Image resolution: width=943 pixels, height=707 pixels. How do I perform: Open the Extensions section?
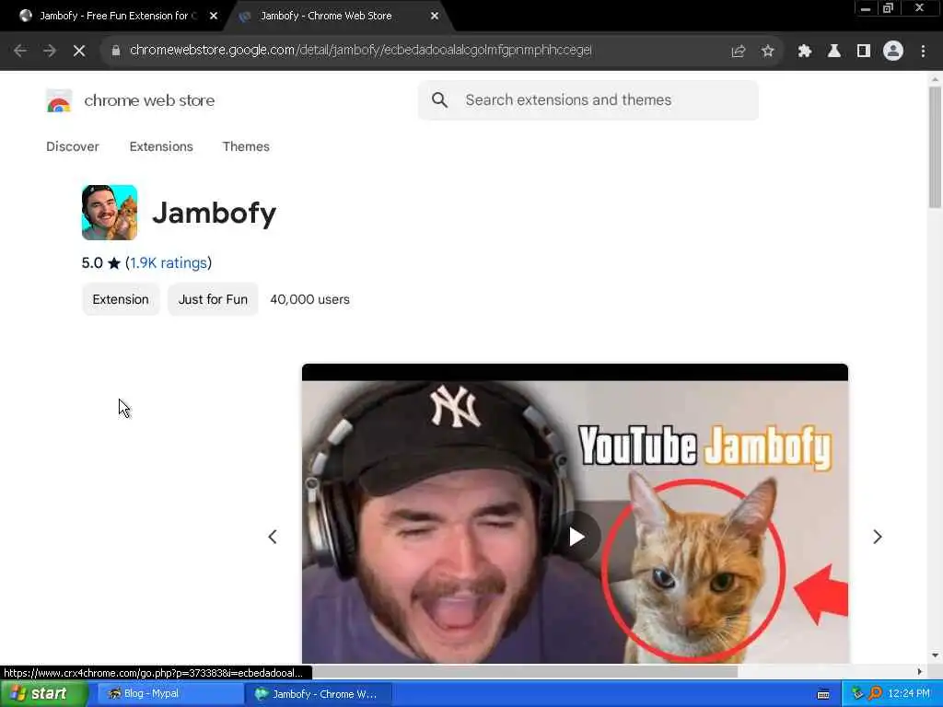click(x=161, y=146)
